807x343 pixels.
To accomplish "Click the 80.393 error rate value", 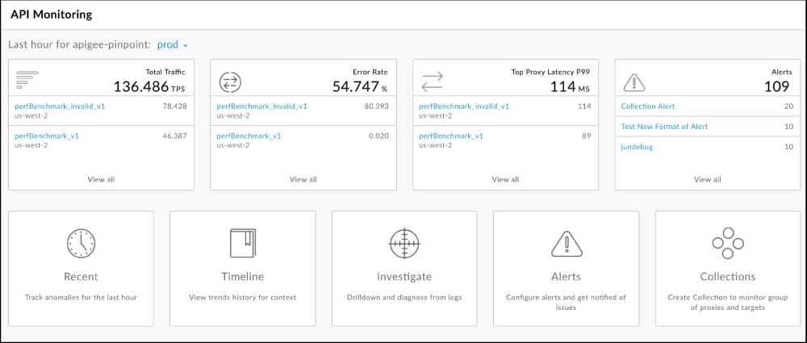I will [375, 107].
